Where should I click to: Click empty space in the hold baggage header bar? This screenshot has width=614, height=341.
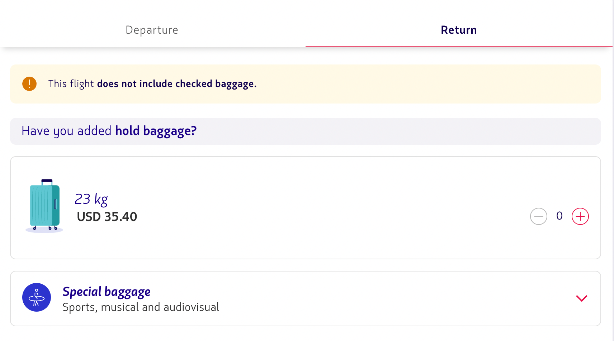(395, 131)
